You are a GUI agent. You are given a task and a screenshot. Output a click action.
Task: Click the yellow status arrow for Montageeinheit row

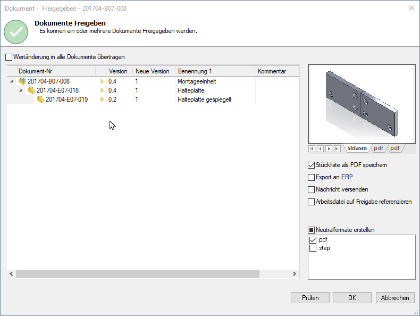102,81
